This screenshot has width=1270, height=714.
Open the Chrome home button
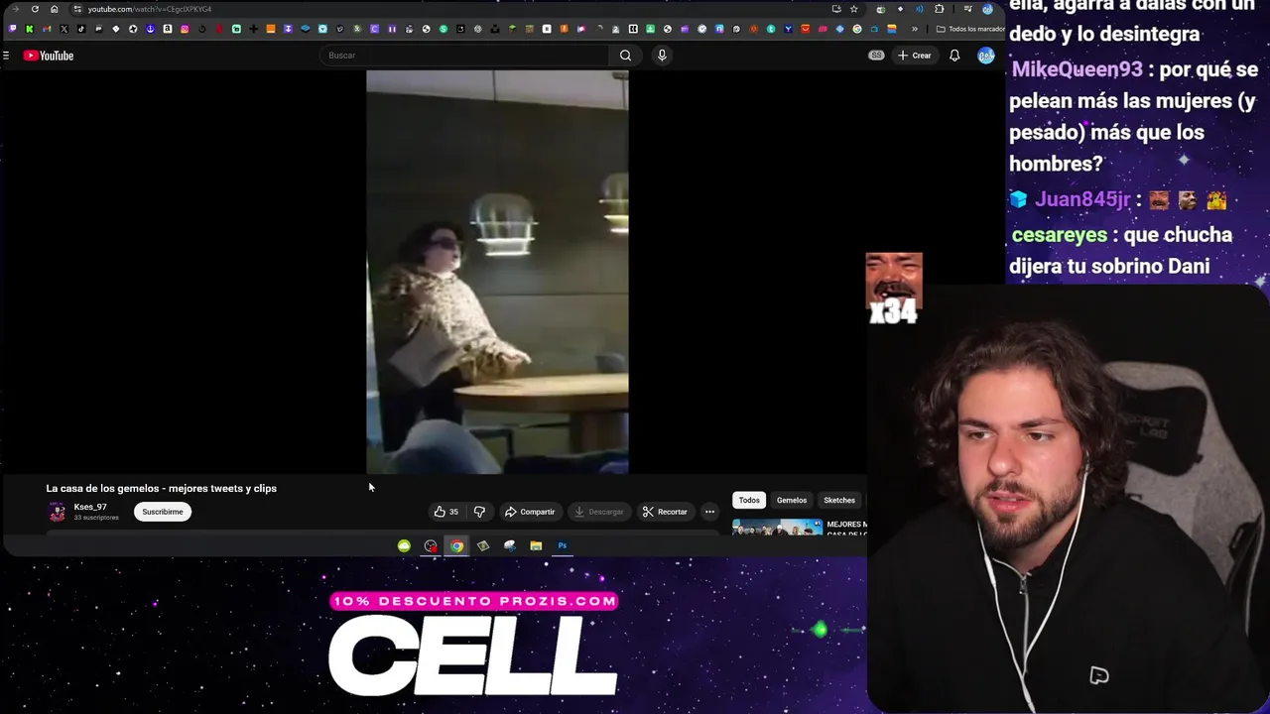pos(54,9)
